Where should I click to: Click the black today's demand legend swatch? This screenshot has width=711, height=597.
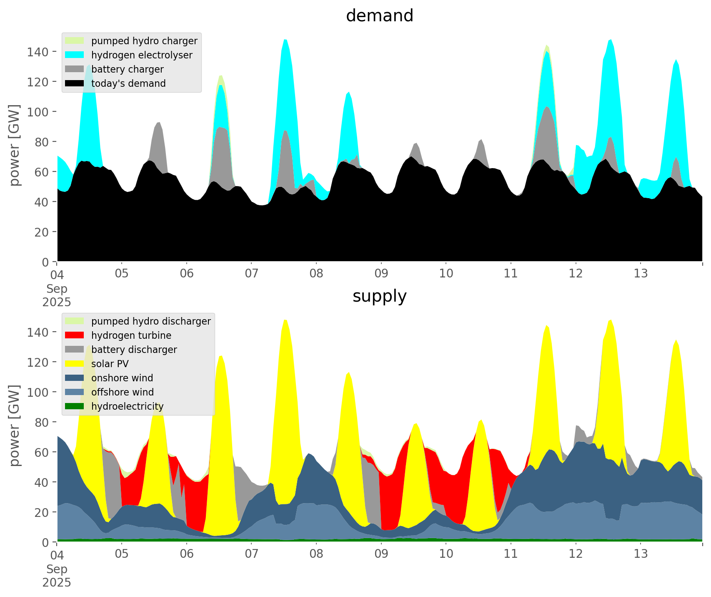(x=75, y=83)
